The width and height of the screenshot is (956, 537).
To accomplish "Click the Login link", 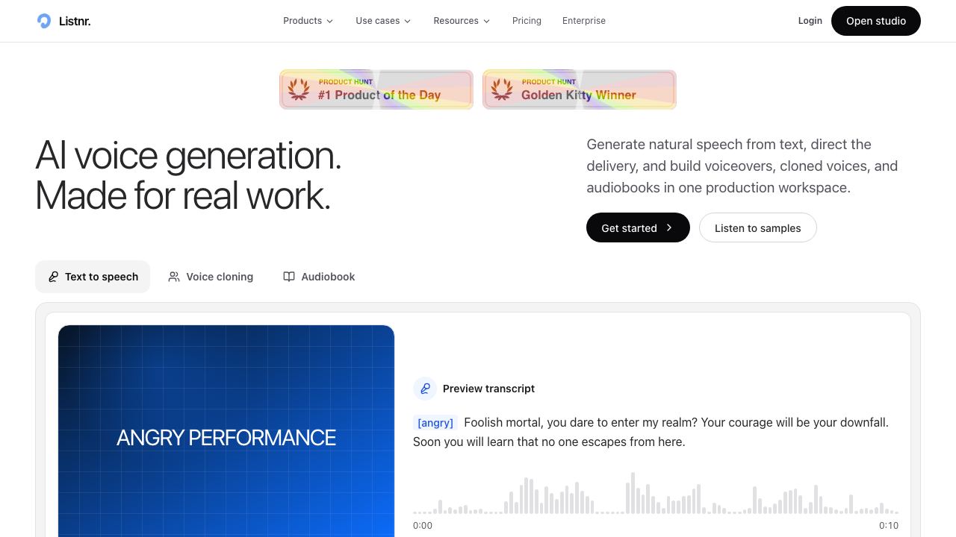I will point(810,21).
